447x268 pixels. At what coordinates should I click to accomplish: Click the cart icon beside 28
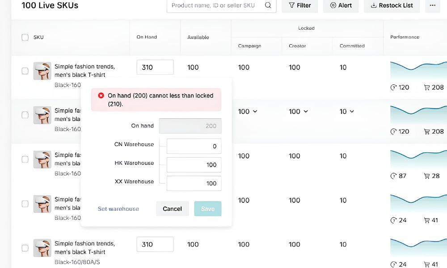[x=427, y=176]
